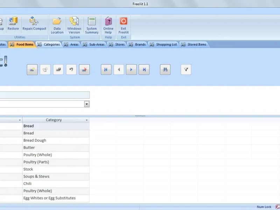
Task: Select the Butter category cell
Action: click(56, 148)
